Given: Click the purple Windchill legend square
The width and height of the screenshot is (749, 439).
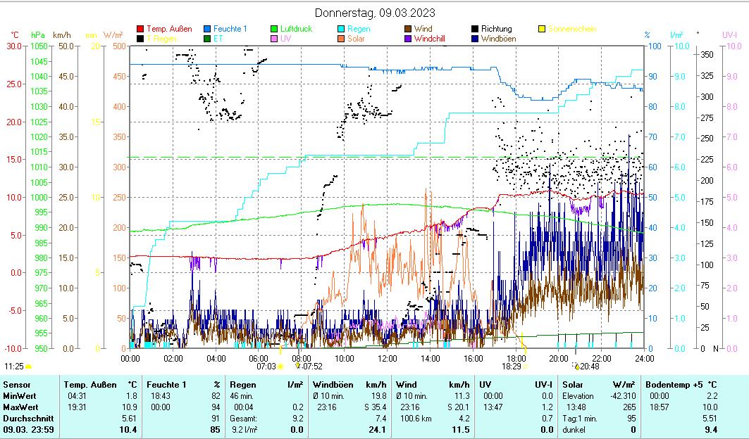Looking at the screenshot, I should [408, 39].
